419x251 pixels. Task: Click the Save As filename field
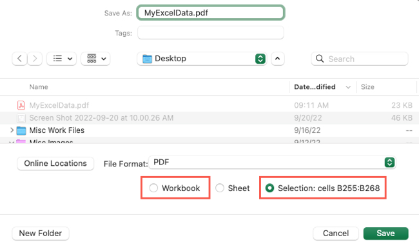pyautogui.click(x=211, y=12)
